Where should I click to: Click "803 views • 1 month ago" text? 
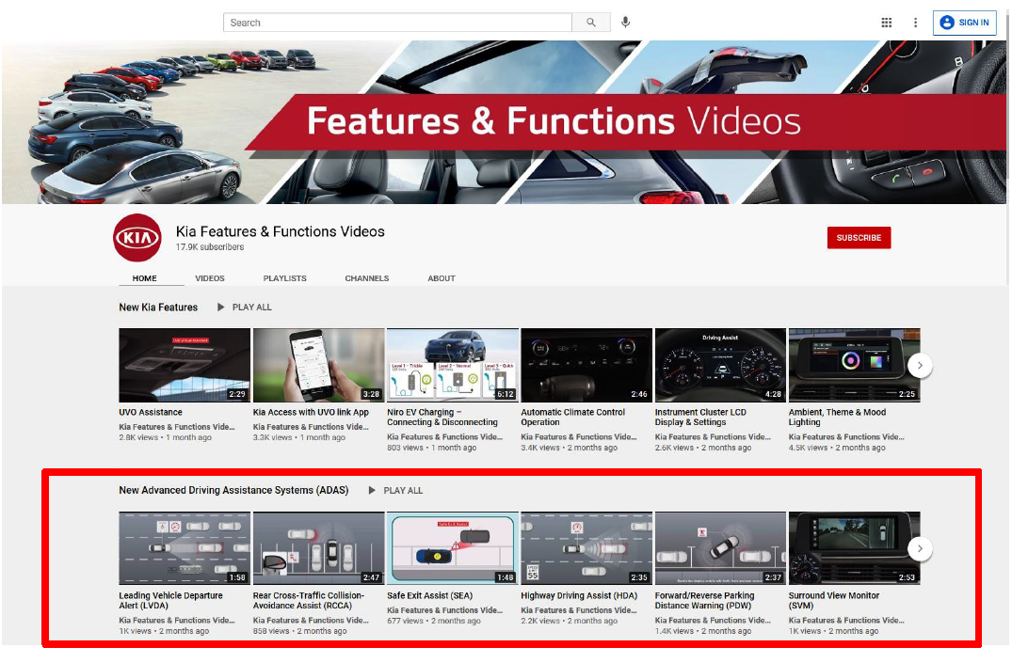(x=432, y=448)
